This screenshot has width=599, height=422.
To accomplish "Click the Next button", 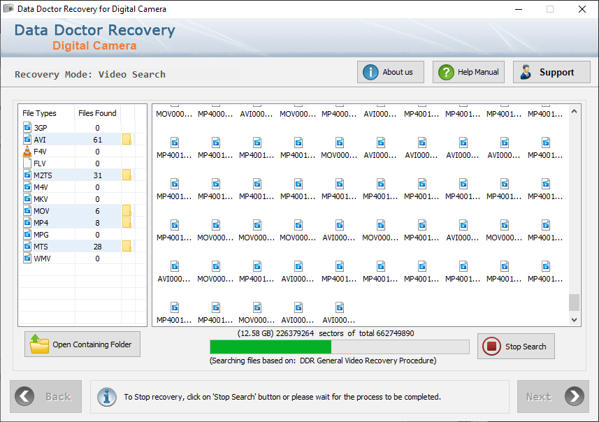I will (553, 396).
